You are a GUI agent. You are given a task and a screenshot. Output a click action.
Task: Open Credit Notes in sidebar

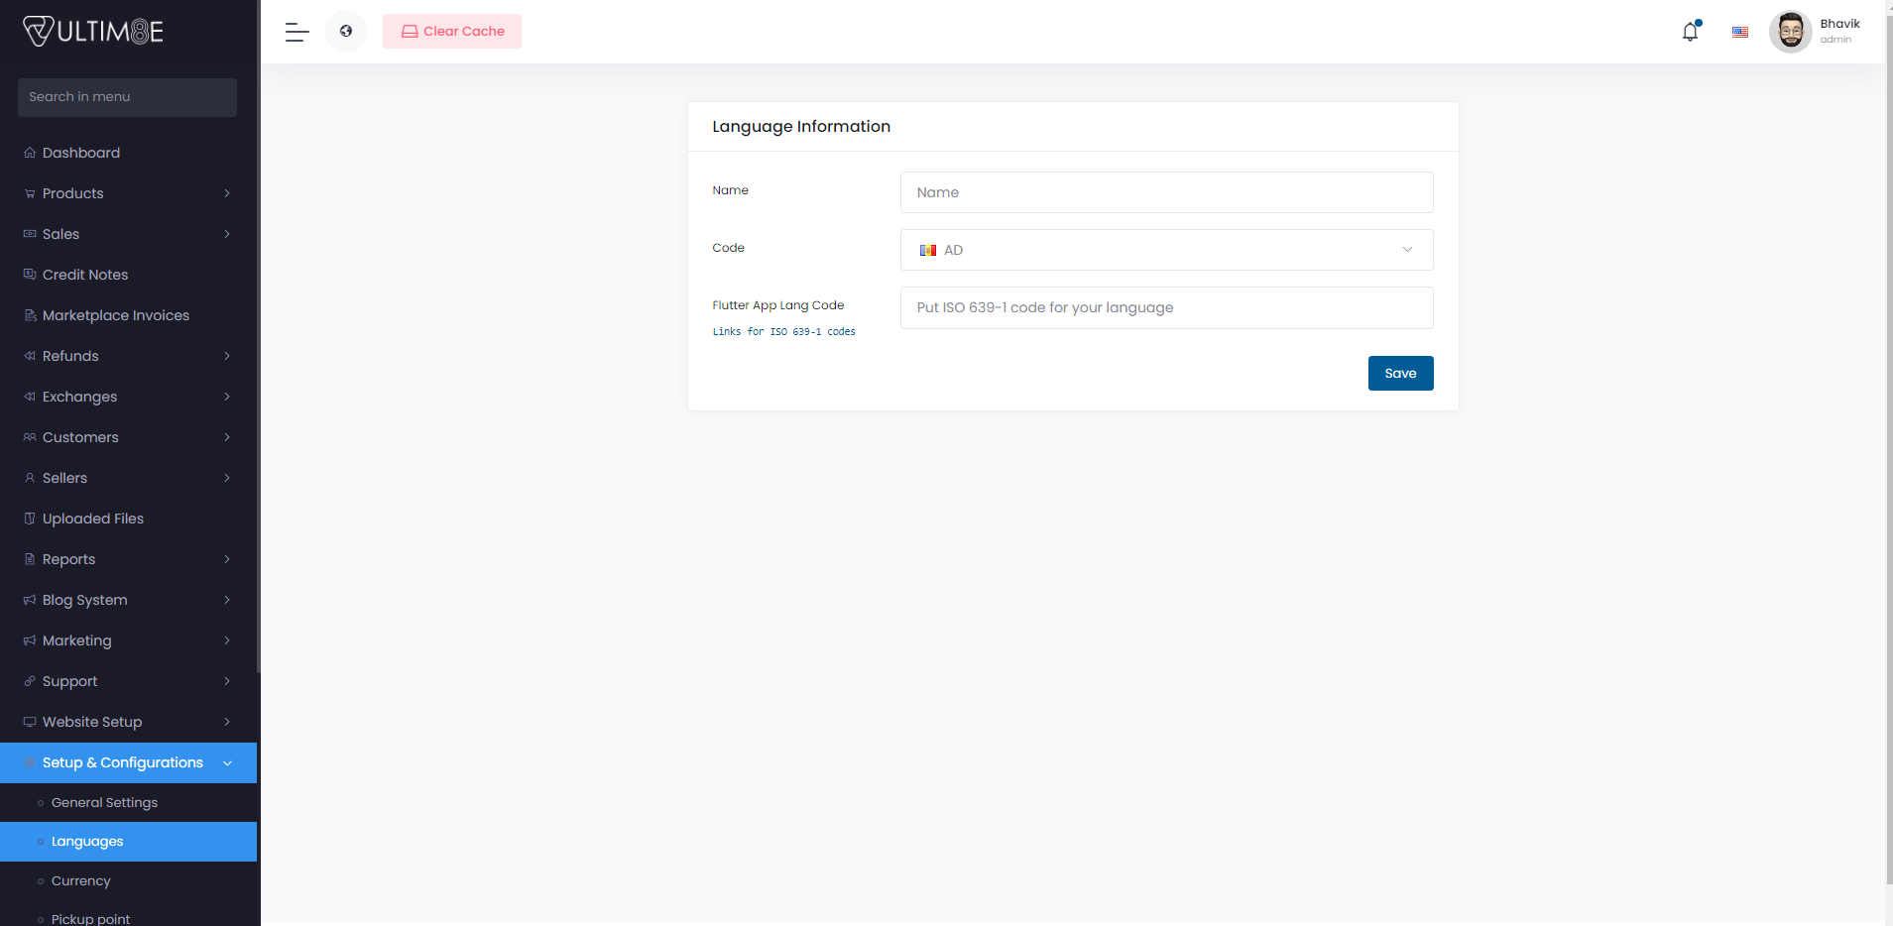click(85, 275)
